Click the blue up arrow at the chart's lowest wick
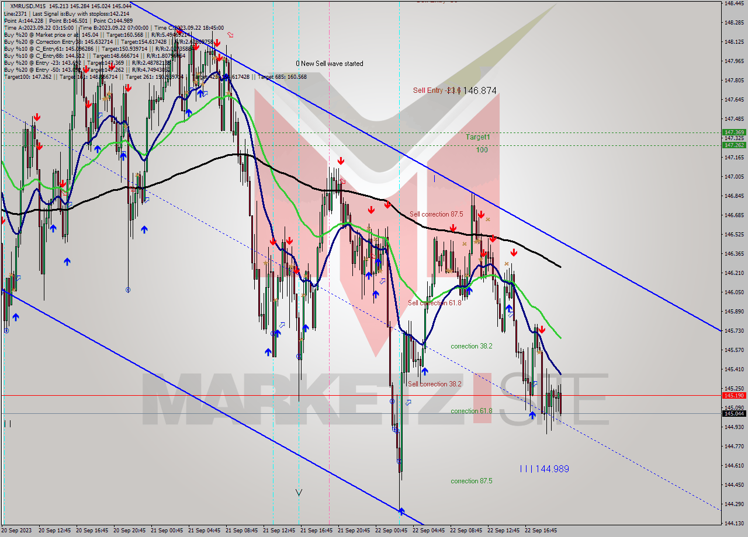This screenshot has width=748, height=537. (x=401, y=511)
